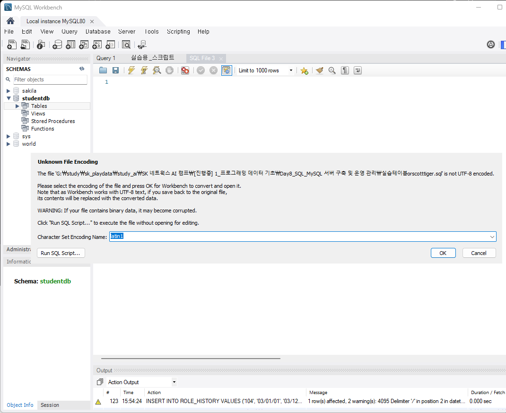Viewport: 506px width, 413px height.
Task: Stop the running query
Action: click(169, 70)
